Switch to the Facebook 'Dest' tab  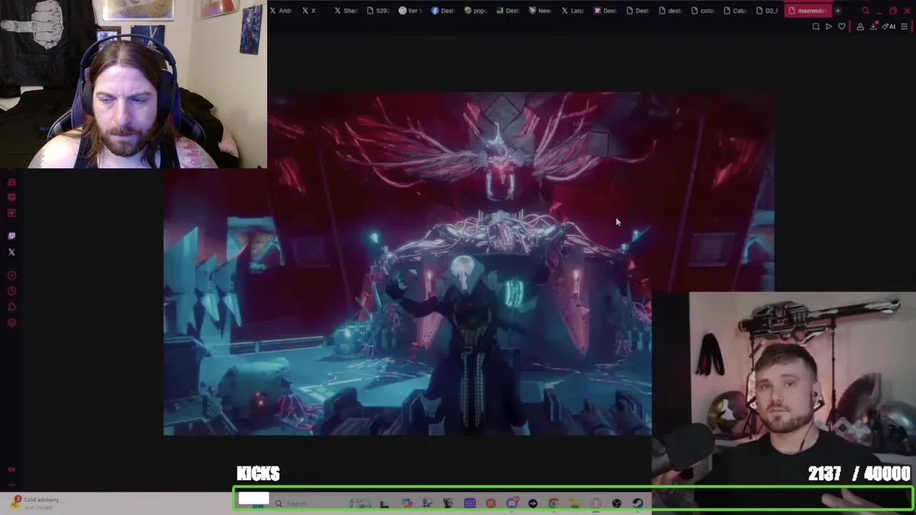[443, 11]
